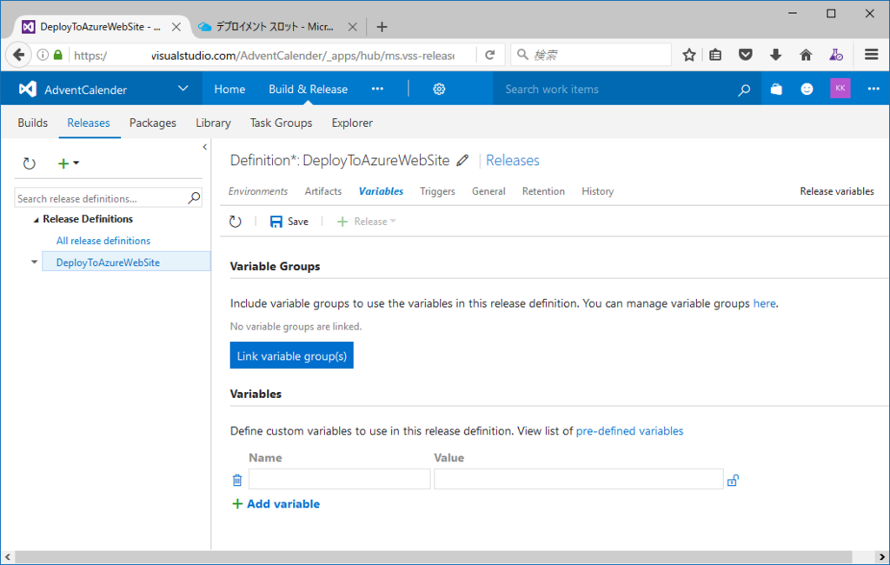This screenshot has height=565, width=890.
Task: Open the green plus new definition dropdown
Action: [69, 163]
